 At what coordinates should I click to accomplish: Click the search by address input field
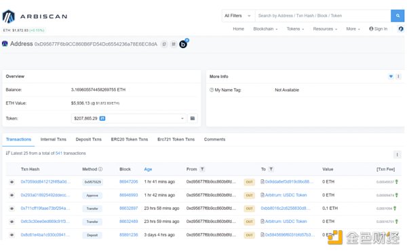tap(323, 16)
